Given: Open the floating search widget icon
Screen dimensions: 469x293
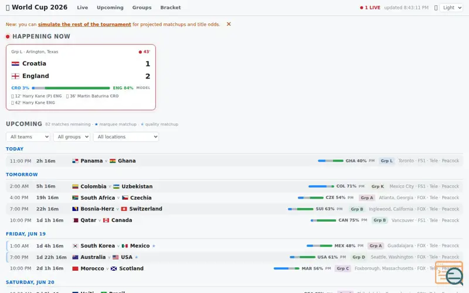Looking at the screenshot, I should [x=449, y=272].
